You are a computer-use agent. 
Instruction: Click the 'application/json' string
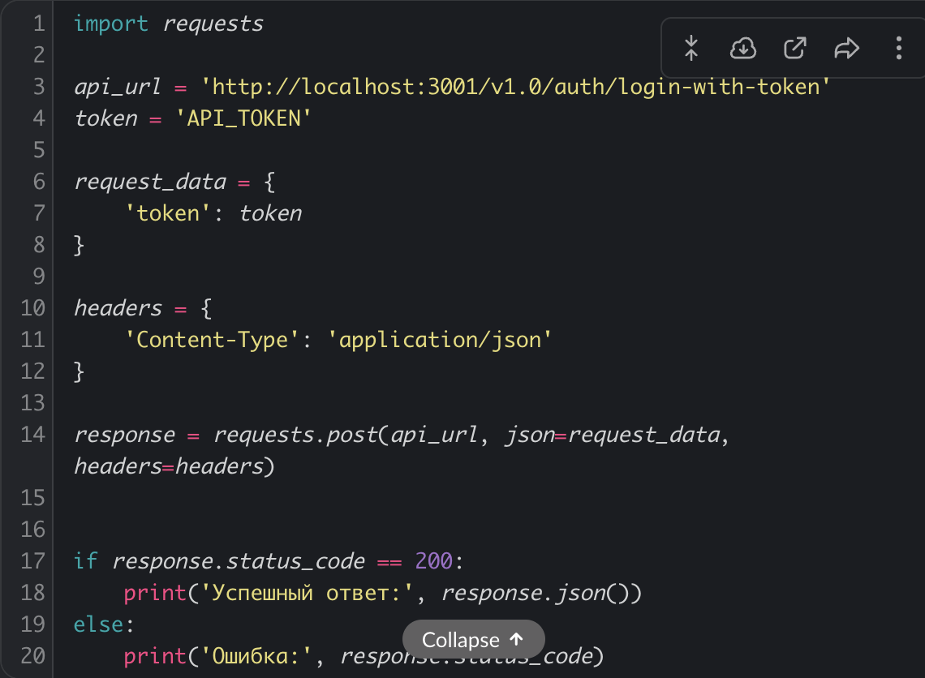point(440,340)
